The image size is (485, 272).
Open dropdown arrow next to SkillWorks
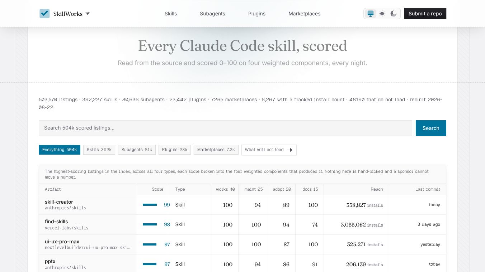click(x=88, y=14)
